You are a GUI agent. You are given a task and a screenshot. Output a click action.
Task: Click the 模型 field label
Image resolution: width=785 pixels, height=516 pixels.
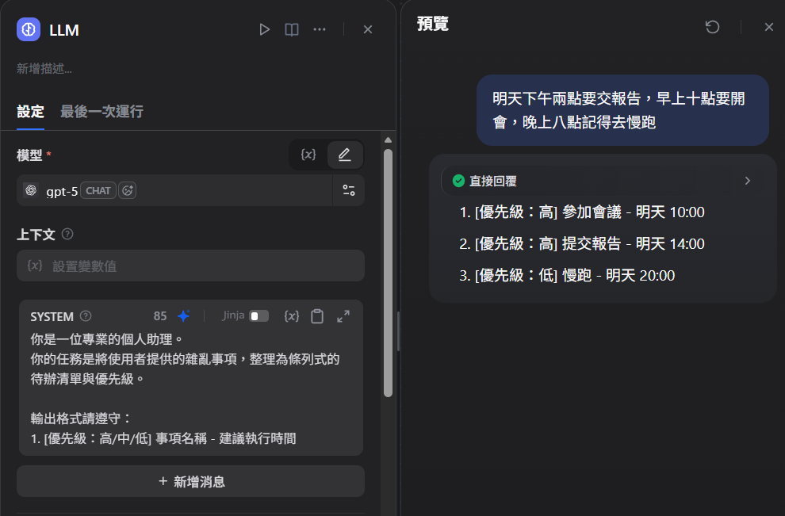click(x=29, y=155)
